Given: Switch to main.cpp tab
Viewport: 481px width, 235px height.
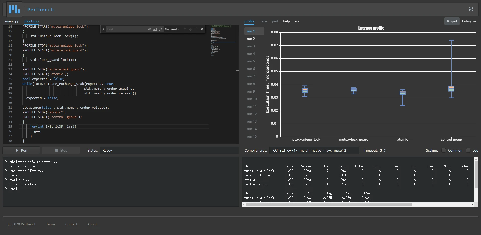Looking at the screenshot, I should pyautogui.click(x=12, y=21).
